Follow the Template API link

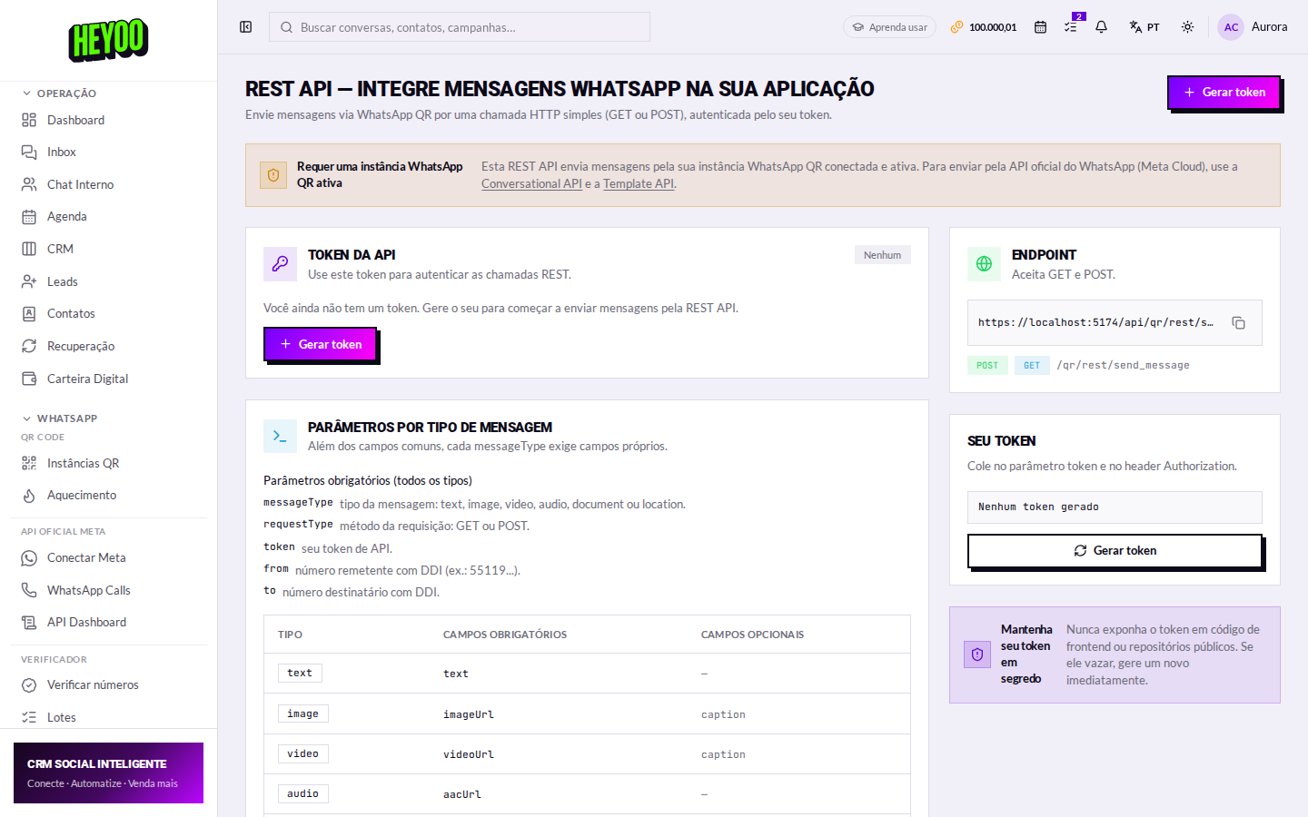click(x=639, y=183)
